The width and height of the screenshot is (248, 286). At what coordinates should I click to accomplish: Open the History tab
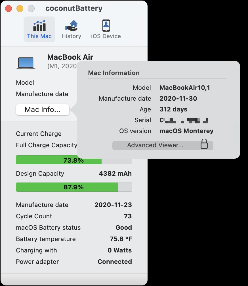click(x=71, y=29)
